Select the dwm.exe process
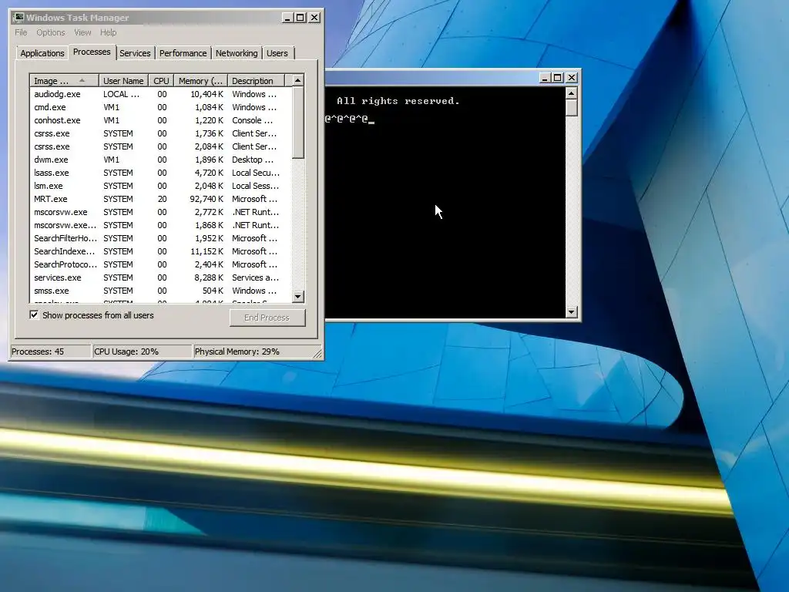789x592 pixels. pos(160,160)
